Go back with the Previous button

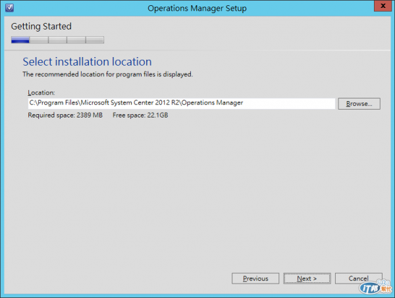[255, 278]
